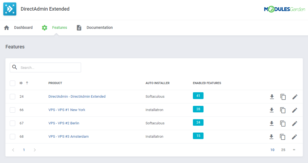Copy feature settings of VPS #1 New York
The height and width of the screenshot is (163, 308).
pyautogui.click(x=283, y=110)
